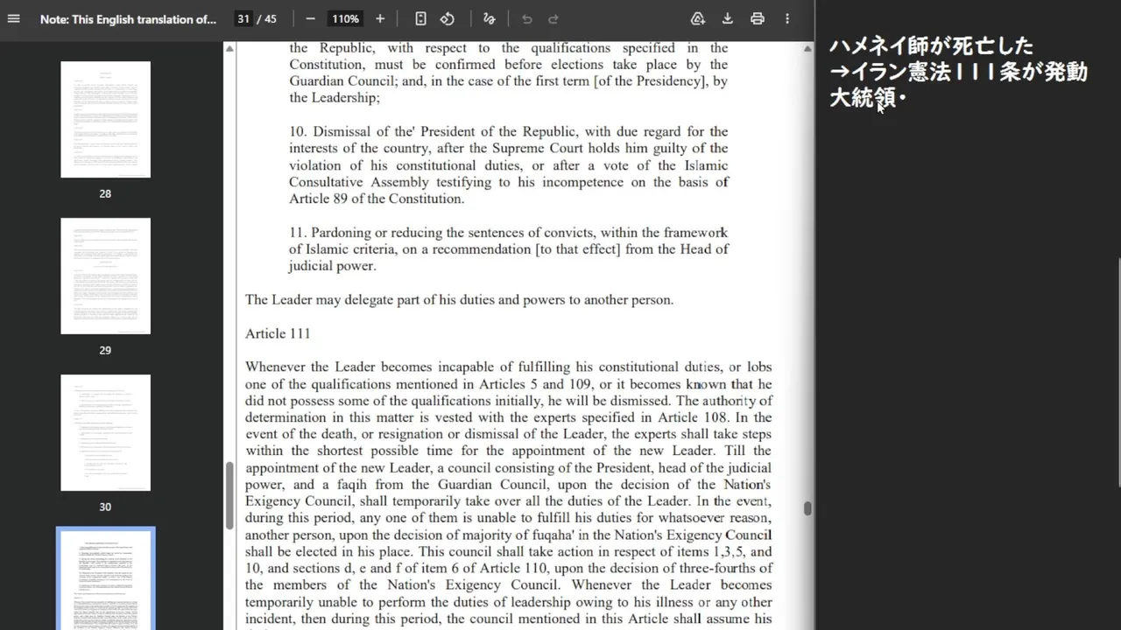Click the thumbnail panel scrollbar handle
The width and height of the screenshot is (1121, 630).
229,495
